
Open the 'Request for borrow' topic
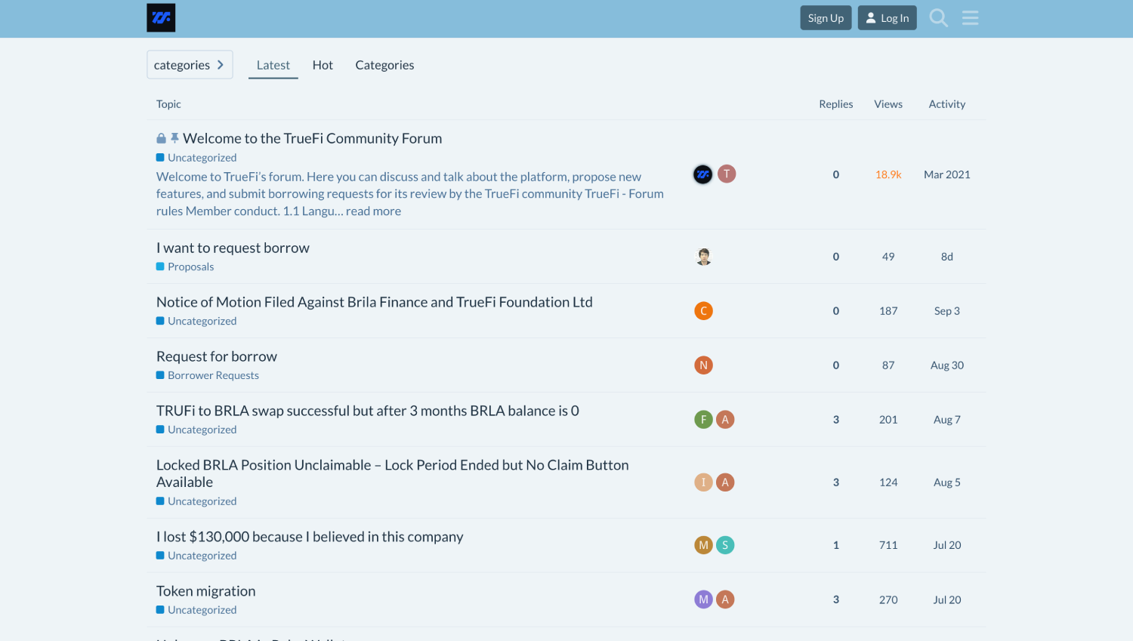[217, 356]
